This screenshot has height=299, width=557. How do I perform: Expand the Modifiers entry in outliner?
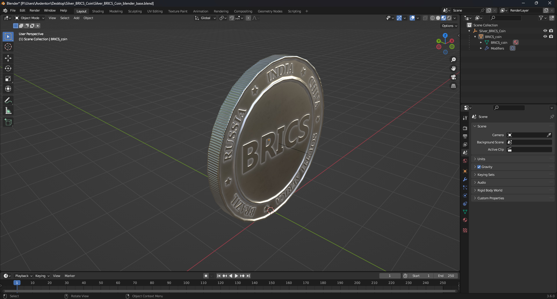[481, 48]
